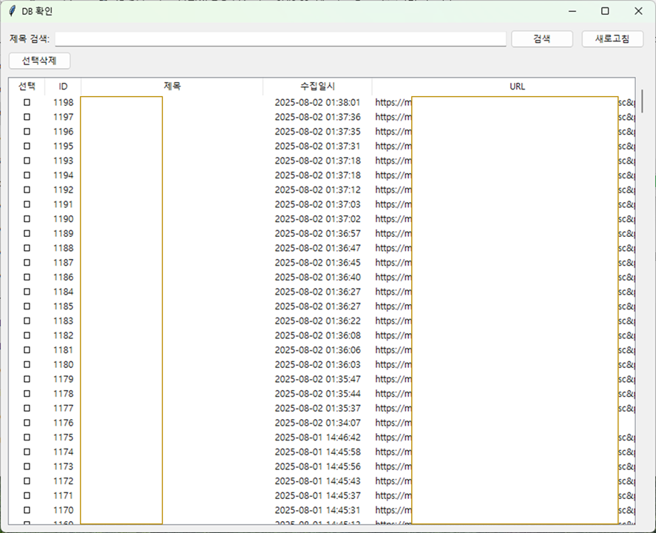This screenshot has width=656, height=533.
Task: Sort by the ID column header
Action: point(63,87)
